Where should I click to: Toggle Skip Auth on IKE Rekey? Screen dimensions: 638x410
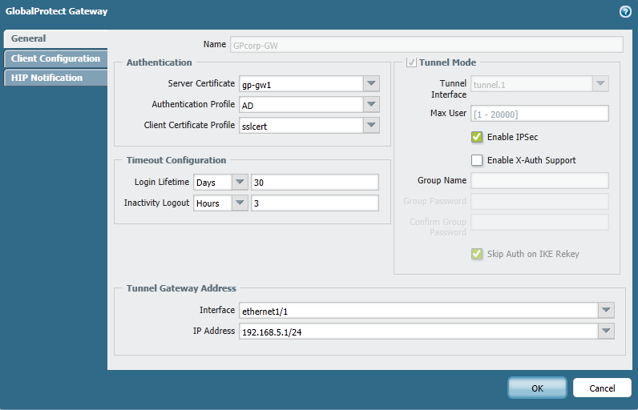(477, 254)
